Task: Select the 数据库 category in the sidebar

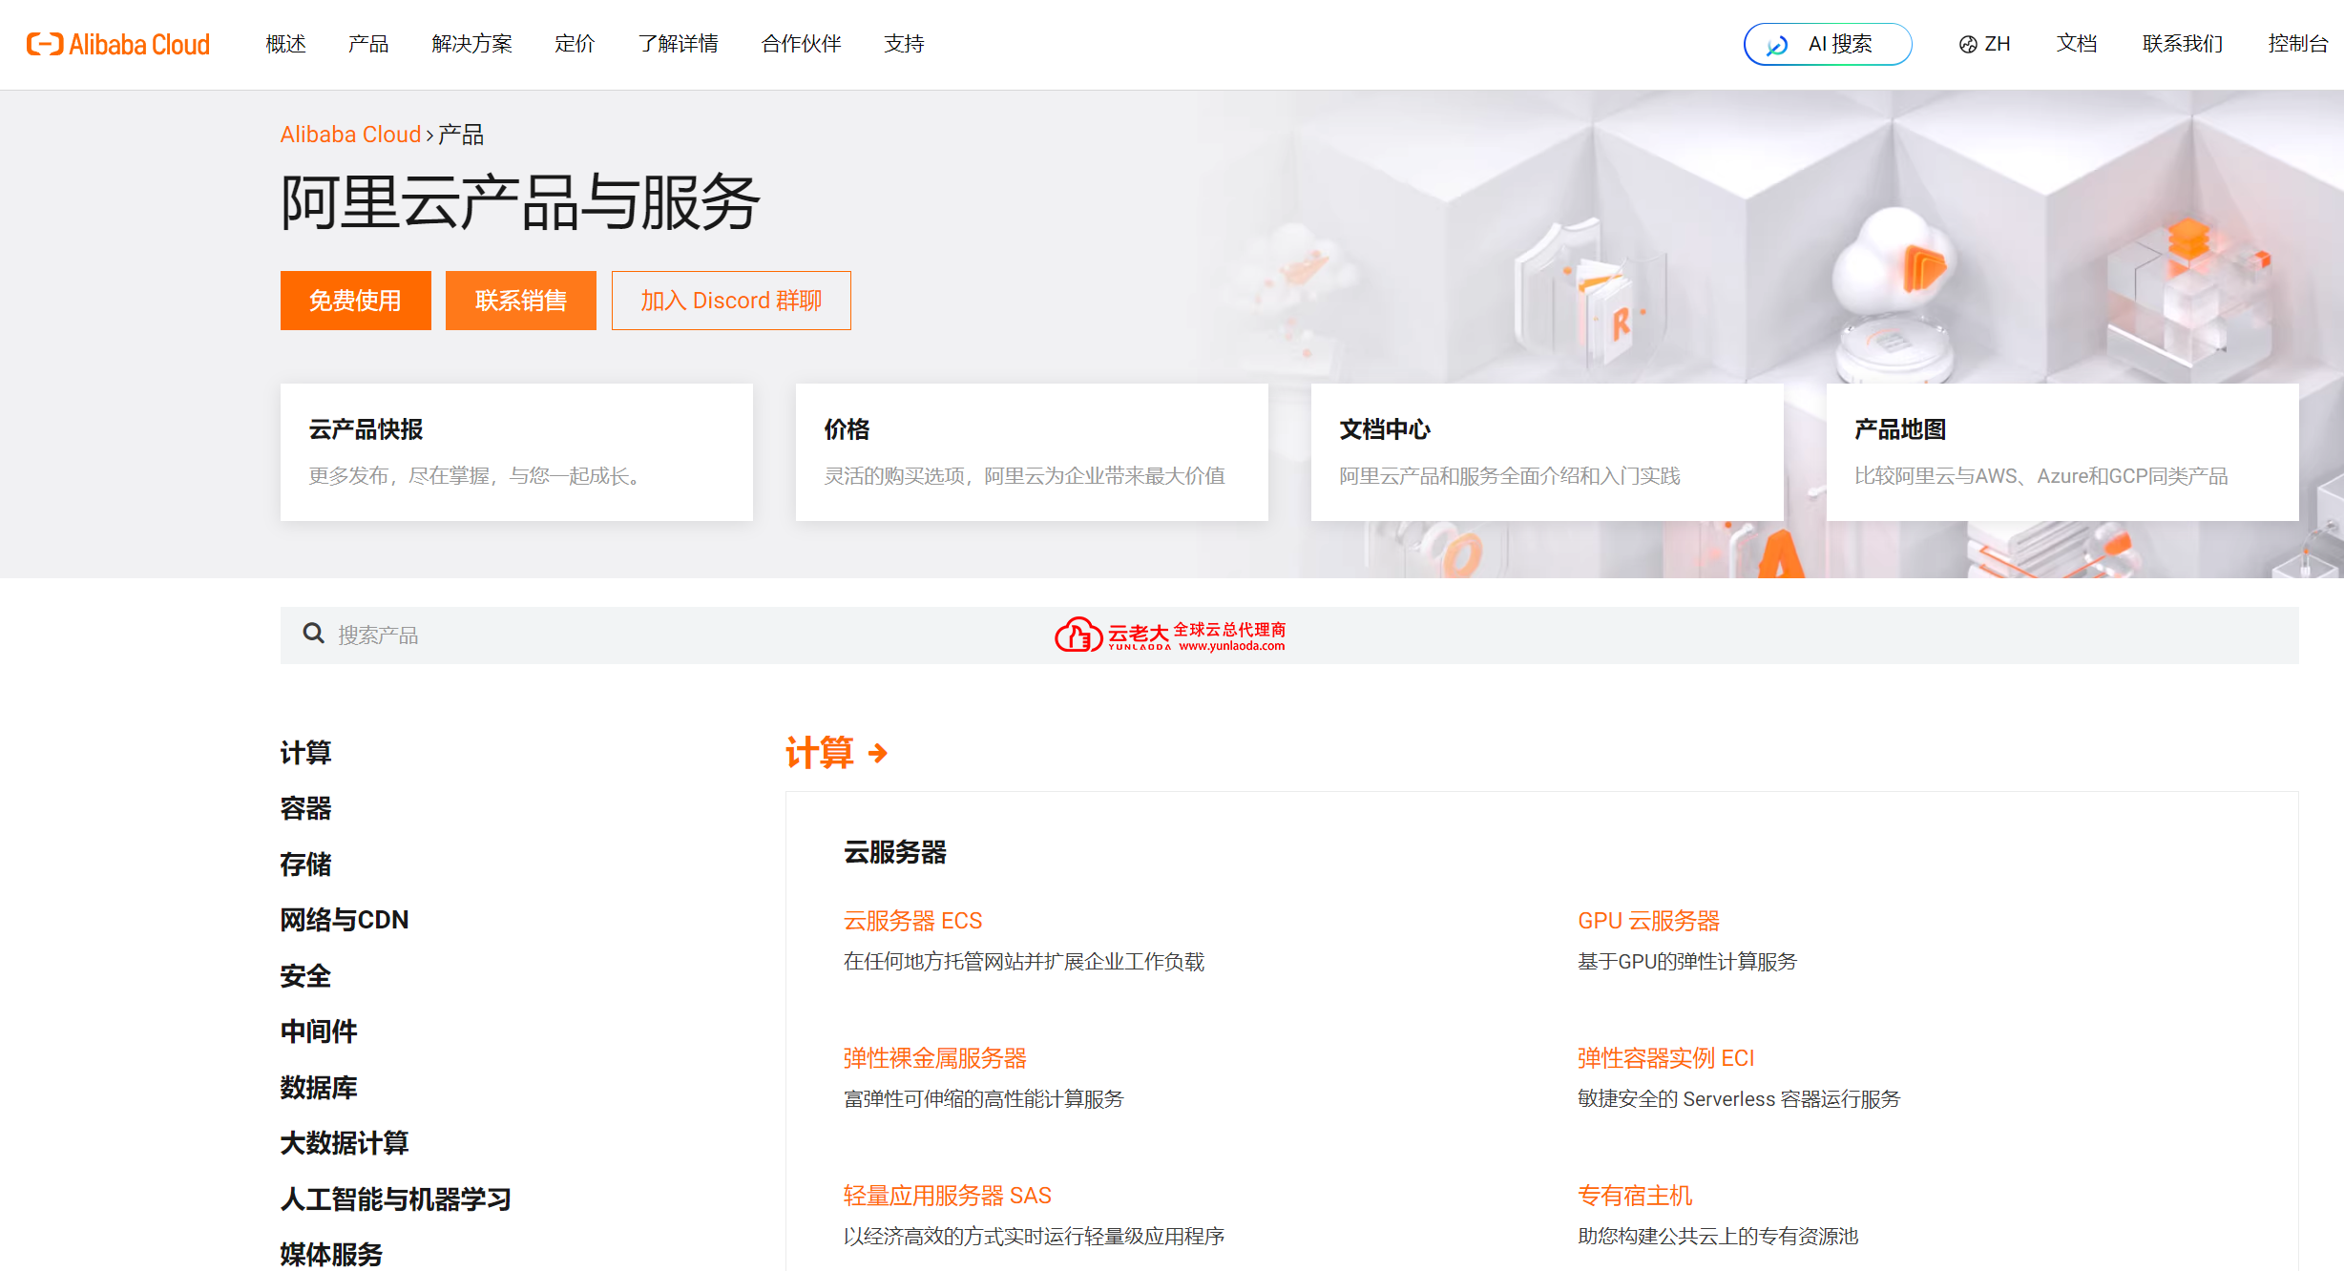Action: [x=319, y=1087]
